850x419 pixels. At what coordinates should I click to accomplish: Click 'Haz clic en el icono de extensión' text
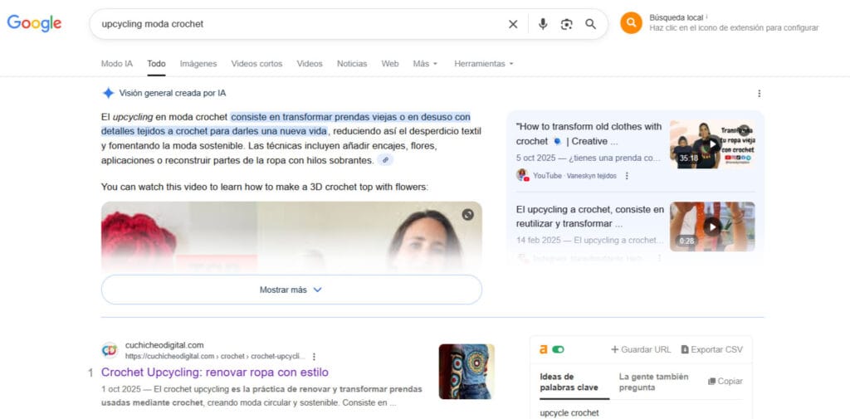(734, 27)
